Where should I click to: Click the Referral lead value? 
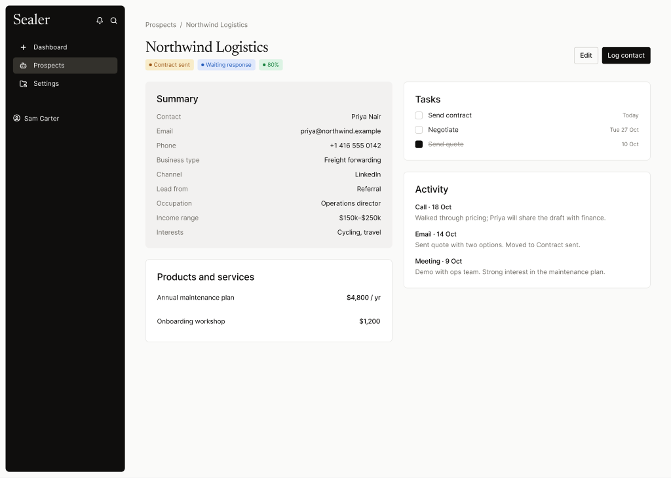pos(369,189)
